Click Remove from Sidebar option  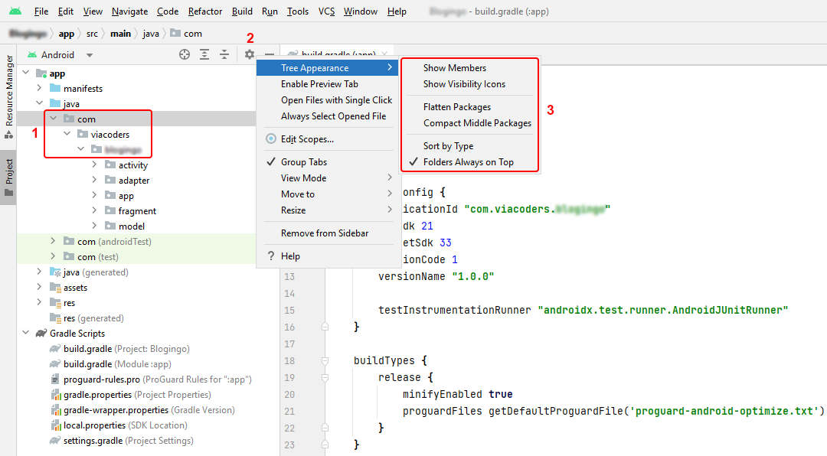[x=324, y=233]
